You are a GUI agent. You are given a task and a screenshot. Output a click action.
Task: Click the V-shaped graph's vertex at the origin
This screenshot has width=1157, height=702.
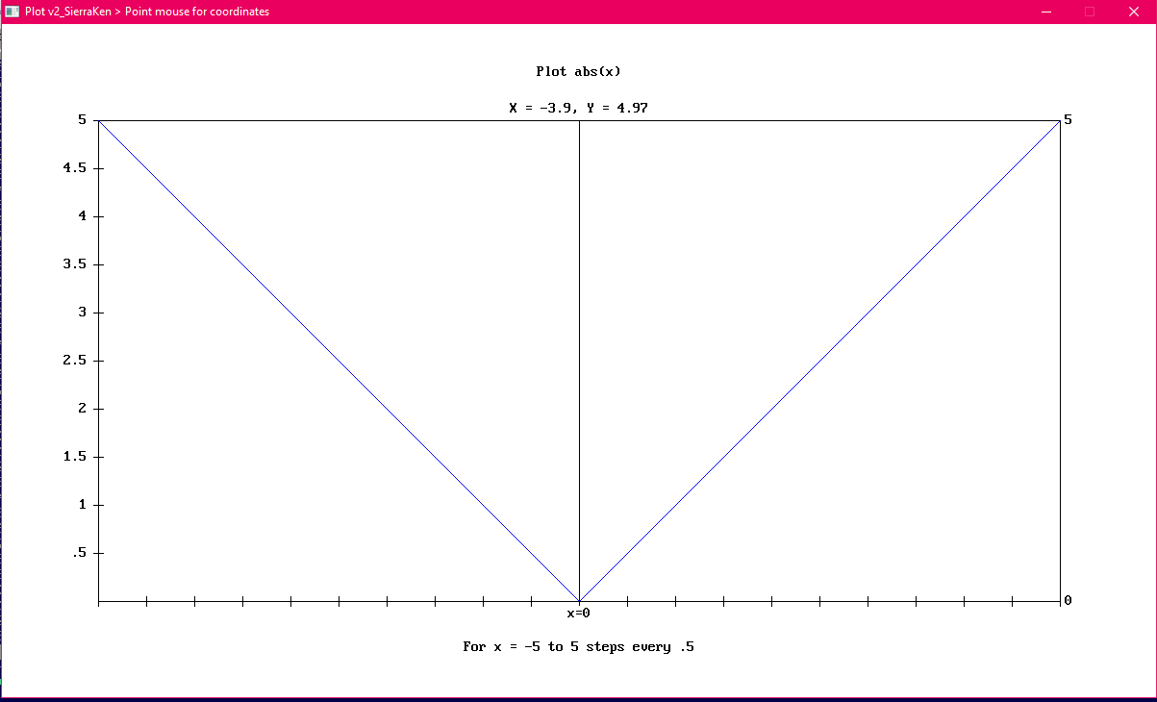pos(579,600)
